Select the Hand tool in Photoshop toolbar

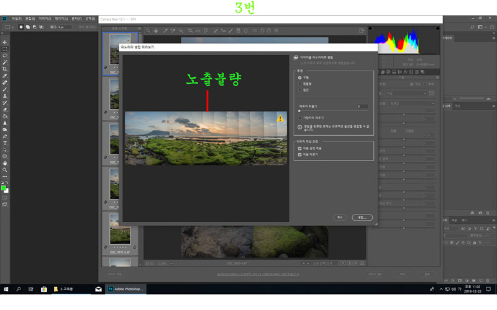tap(5, 163)
